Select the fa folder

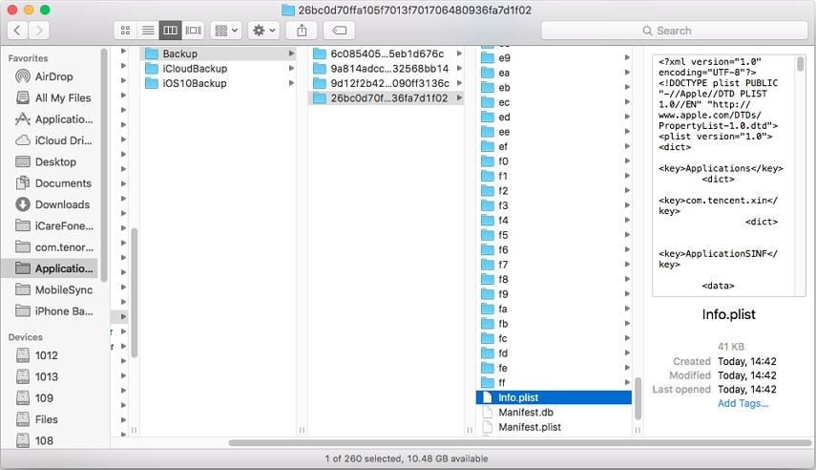click(x=554, y=309)
